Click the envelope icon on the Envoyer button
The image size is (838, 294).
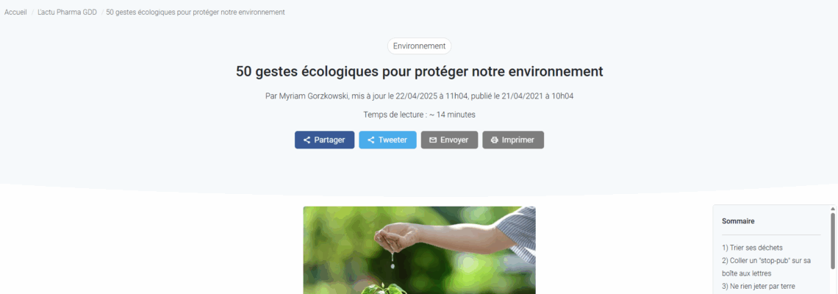coord(433,140)
